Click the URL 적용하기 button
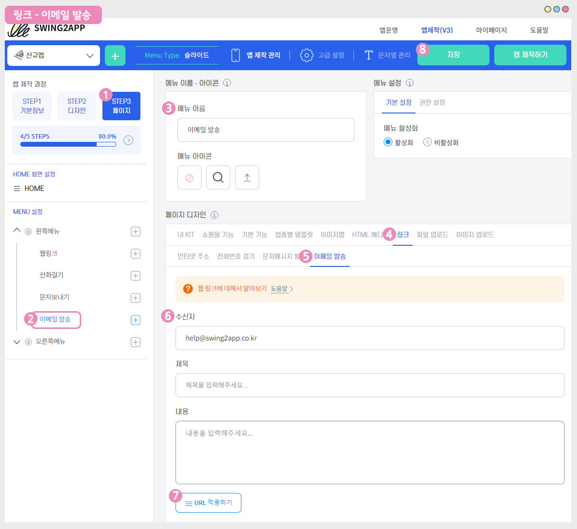577x529 pixels. 208,503
